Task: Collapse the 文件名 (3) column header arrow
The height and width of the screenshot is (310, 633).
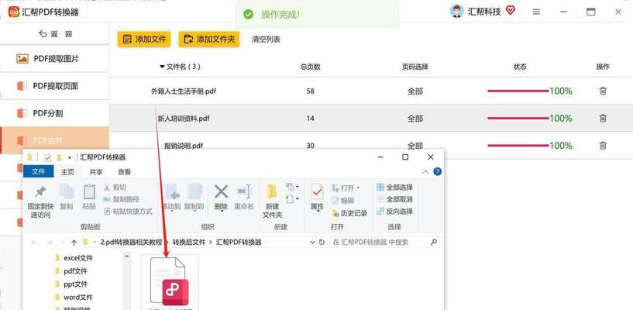Action: [162, 67]
